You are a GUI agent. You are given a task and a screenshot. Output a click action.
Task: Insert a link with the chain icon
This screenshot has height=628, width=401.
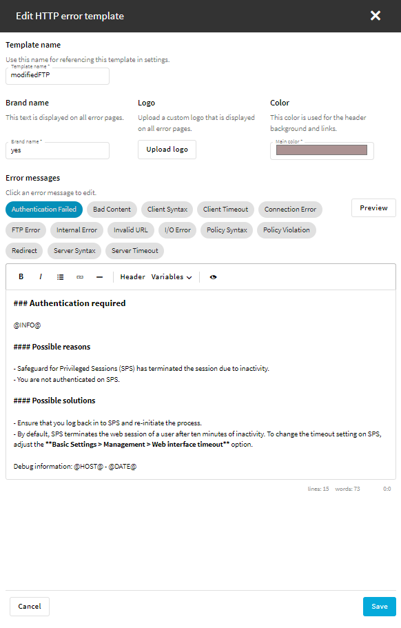tap(80, 276)
